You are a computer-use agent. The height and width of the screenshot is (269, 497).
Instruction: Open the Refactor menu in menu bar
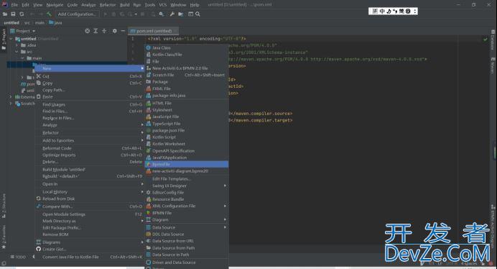tap(108, 5)
